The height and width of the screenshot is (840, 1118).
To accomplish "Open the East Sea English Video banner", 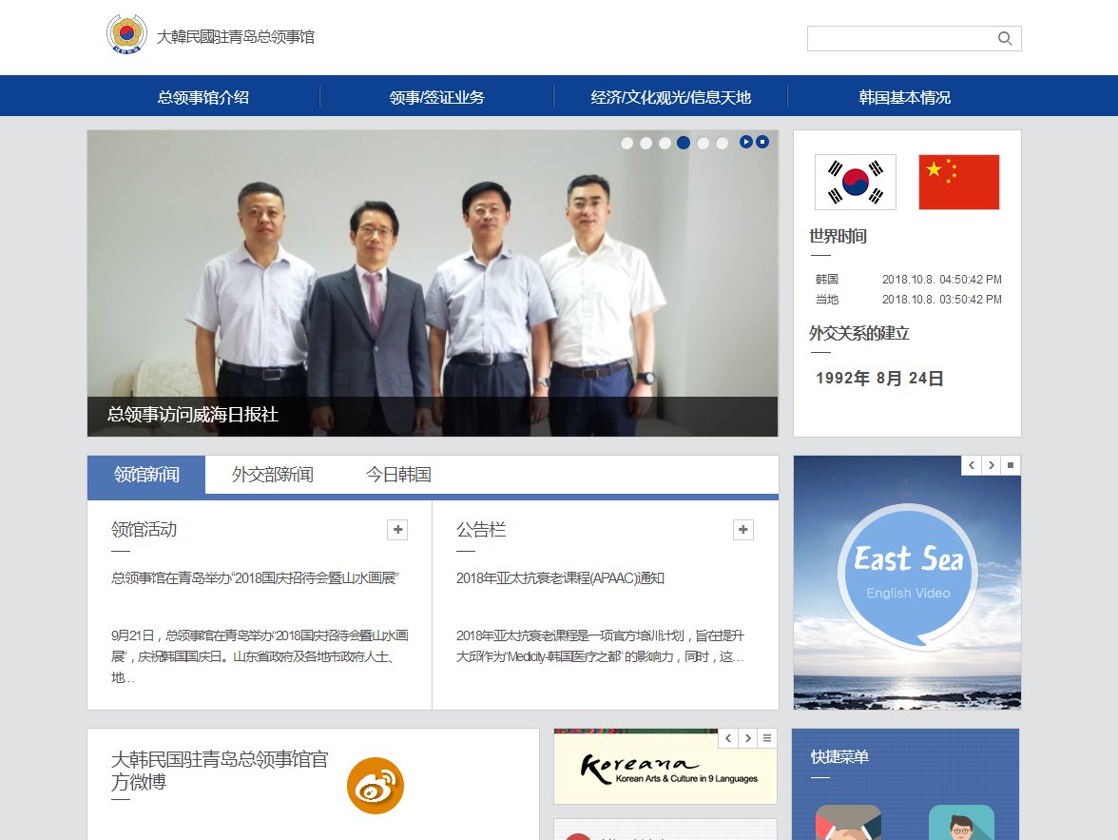I will [x=906, y=582].
